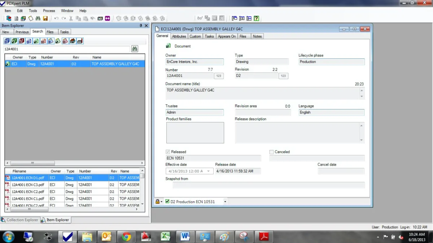Viewport: 433px width, 243px height.
Task: Expand the D2 Production ECN 10531 revision dropdown
Action: point(225,202)
